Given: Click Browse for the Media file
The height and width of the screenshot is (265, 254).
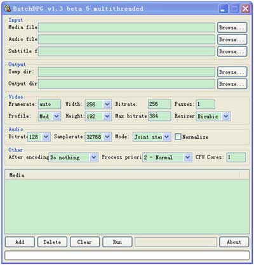Looking at the screenshot, I should coord(232,27).
